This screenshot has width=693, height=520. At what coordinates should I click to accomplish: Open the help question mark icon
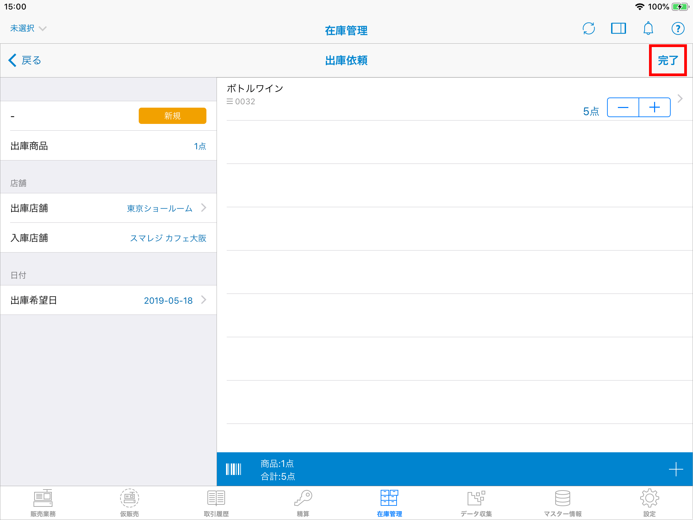click(x=678, y=28)
